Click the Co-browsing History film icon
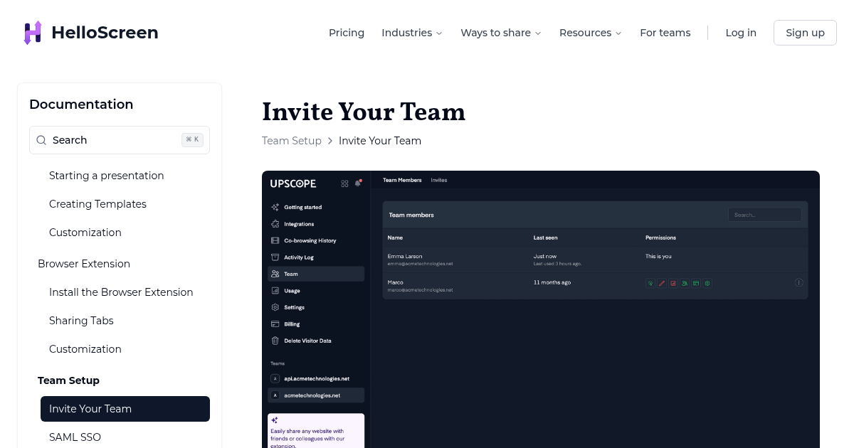This screenshot has height=448, width=854. pos(275,240)
